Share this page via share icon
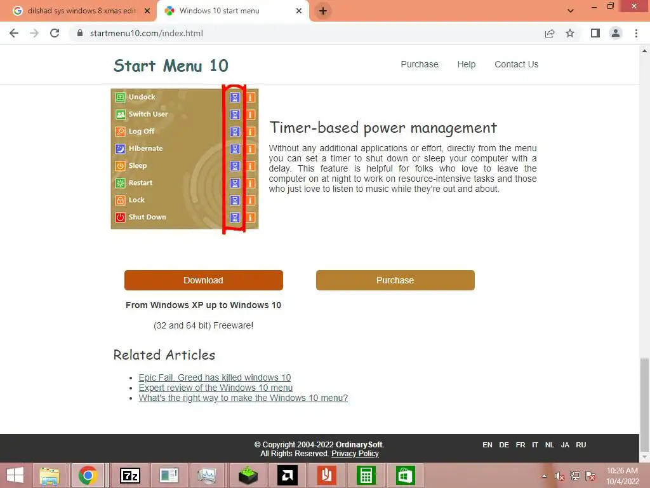 click(550, 33)
